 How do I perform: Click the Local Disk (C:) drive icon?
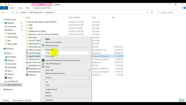pos(6,81)
